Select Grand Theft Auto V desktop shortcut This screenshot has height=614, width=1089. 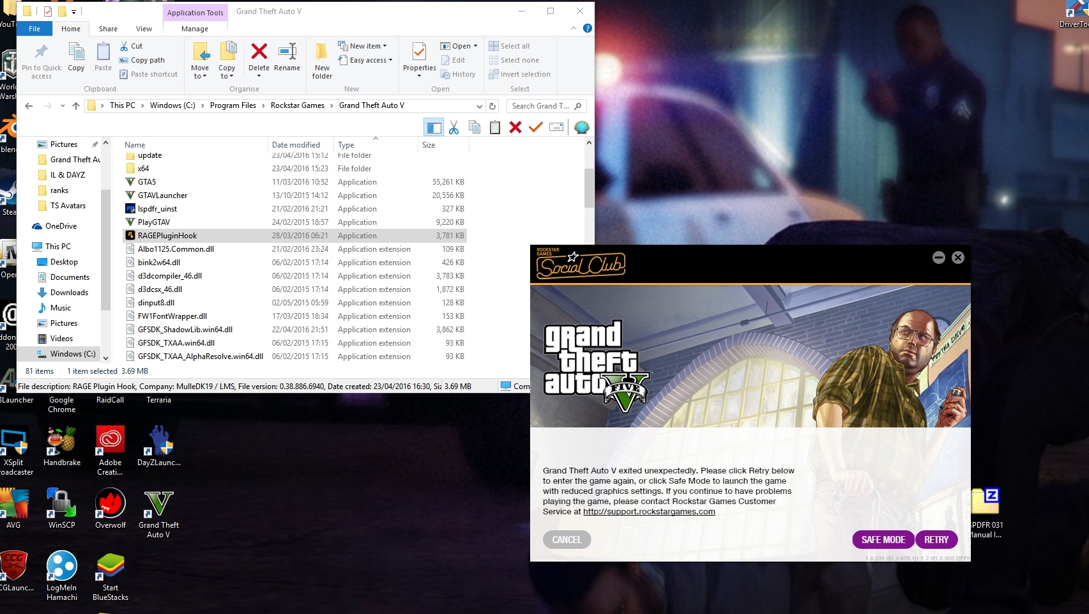158,514
